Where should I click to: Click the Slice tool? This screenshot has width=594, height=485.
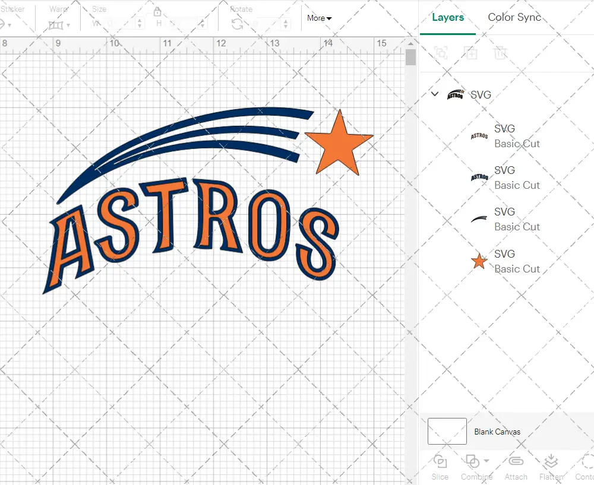pos(440,467)
